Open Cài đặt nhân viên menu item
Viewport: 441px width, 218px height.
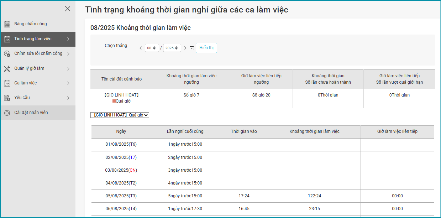31,113
